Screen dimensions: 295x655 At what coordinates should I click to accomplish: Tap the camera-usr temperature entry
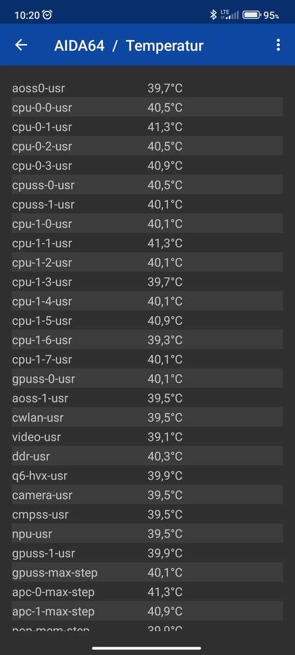coord(147,495)
